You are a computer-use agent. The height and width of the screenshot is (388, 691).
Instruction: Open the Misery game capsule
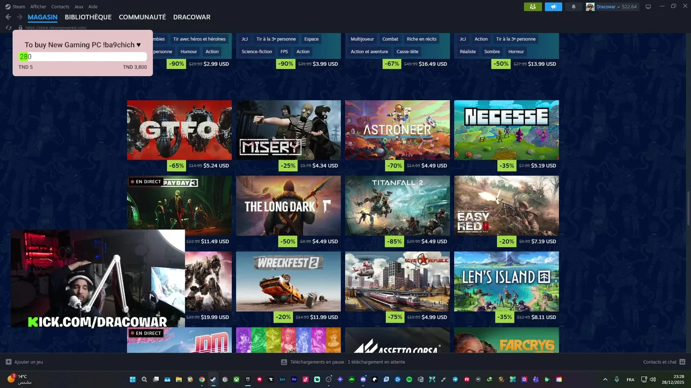tap(288, 130)
